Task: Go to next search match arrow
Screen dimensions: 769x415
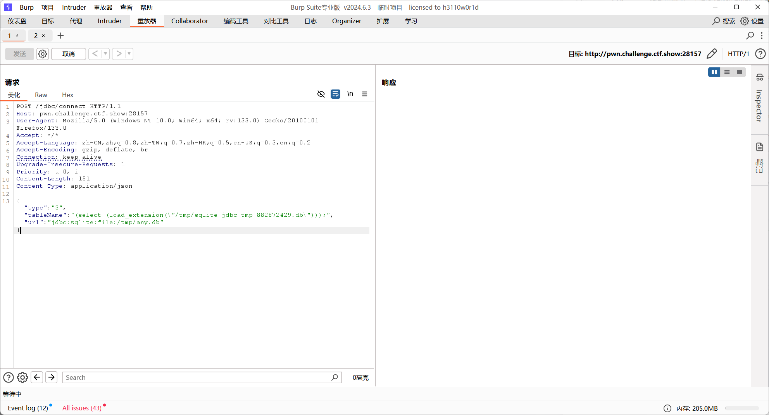Action: tap(51, 377)
